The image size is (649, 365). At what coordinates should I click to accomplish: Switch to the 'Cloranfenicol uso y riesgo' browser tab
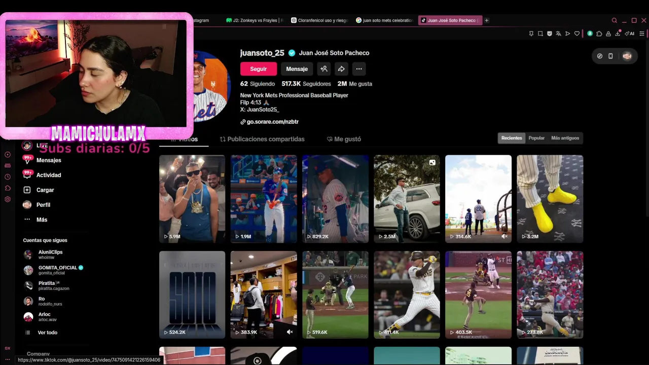[x=319, y=20]
